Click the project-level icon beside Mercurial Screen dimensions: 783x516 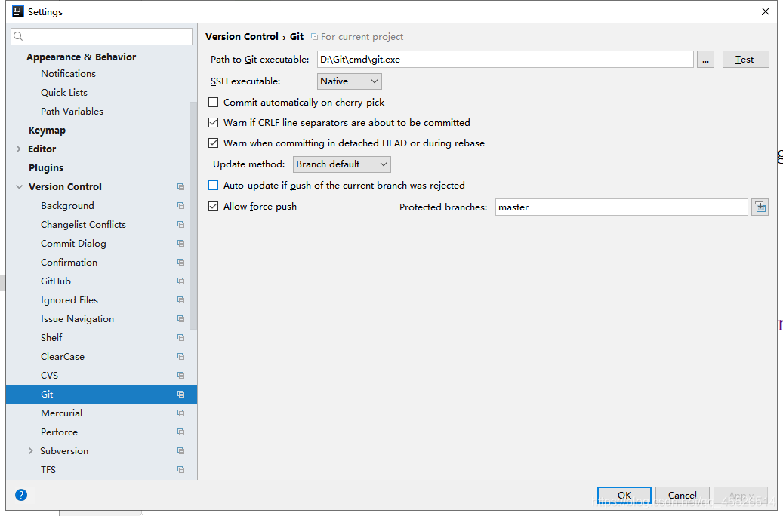coord(180,413)
